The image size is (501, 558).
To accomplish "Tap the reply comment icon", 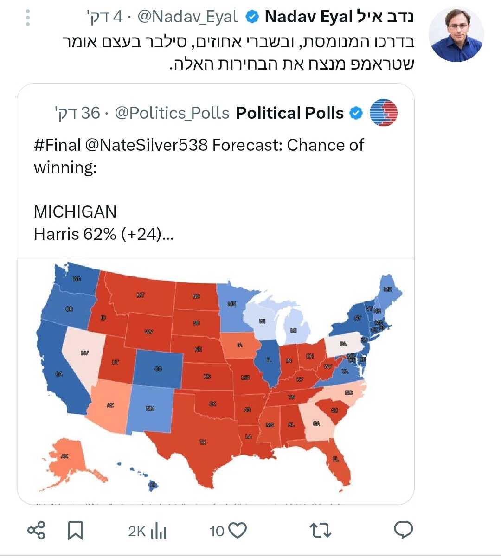I will (x=403, y=530).
